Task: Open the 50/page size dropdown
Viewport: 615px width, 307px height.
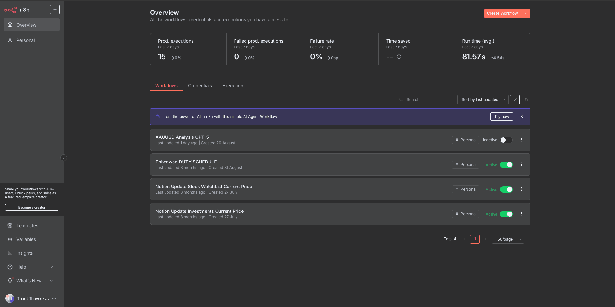Action: (x=508, y=239)
